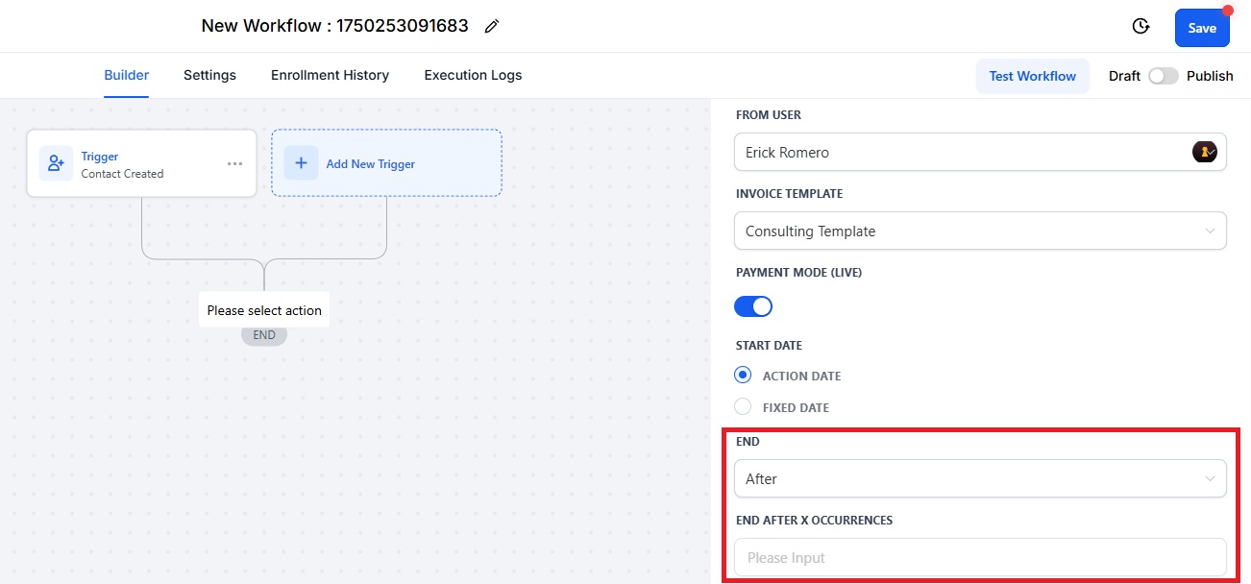The width and height of the screenshot is (1251, 584).
Task: Click Save button
Action: 1202,28
